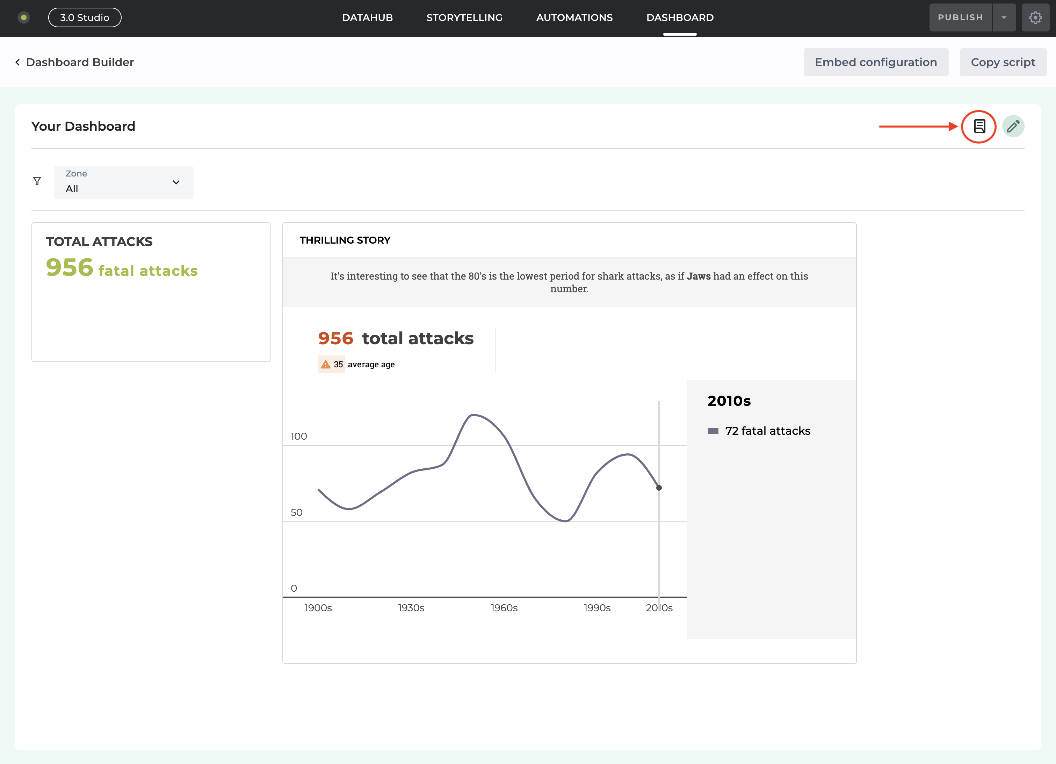This screenshot has height=764, width=1056.
Task: Click the Total Attacks KPI card
Action: (x=151, y=292)
